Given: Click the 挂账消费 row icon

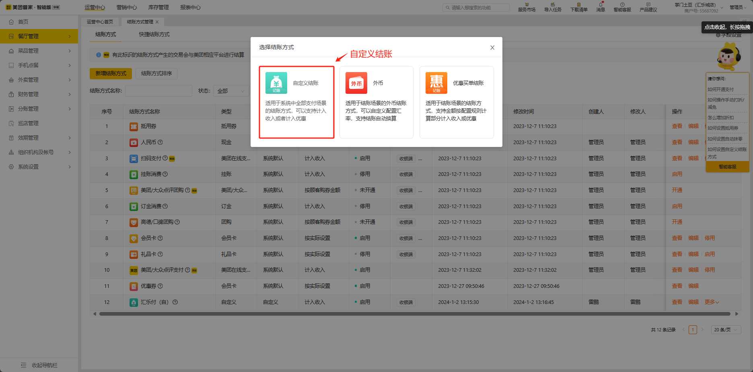Looking at the screenshot, I should click(134, 174).
